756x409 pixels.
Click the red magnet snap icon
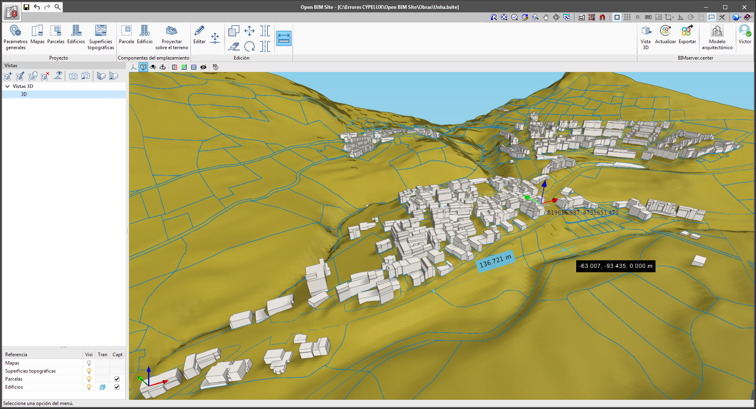(602, 17)
